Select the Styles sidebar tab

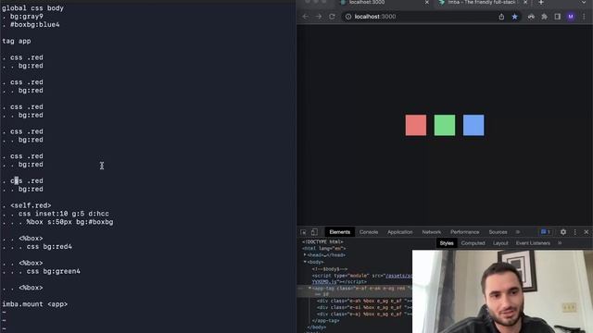click(x=447, y=243)
